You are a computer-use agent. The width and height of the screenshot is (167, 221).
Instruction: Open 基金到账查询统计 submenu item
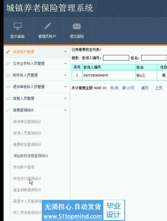(x=27, y=190)
